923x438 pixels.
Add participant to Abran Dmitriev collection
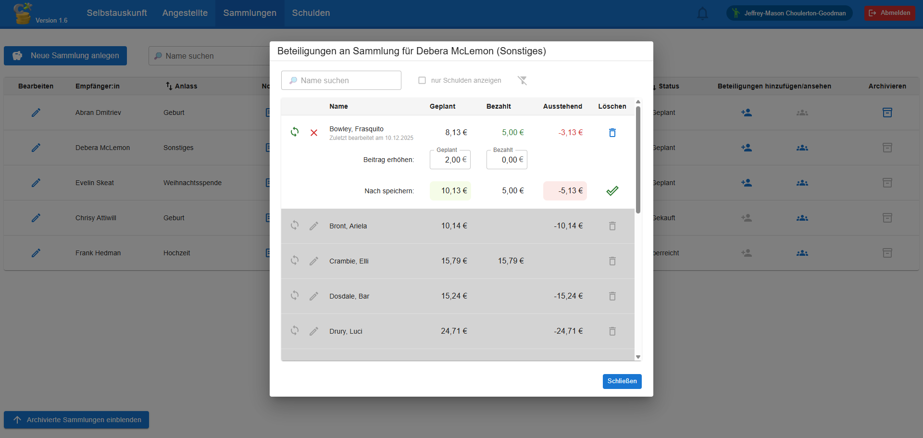(x=746, y=113)
